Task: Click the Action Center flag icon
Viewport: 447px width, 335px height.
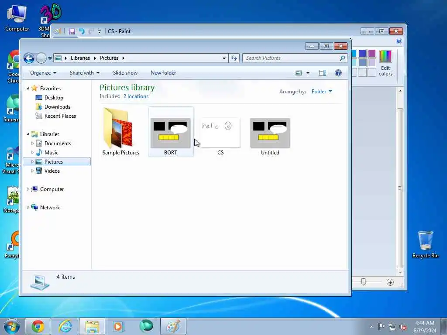Action: (382, 327)
